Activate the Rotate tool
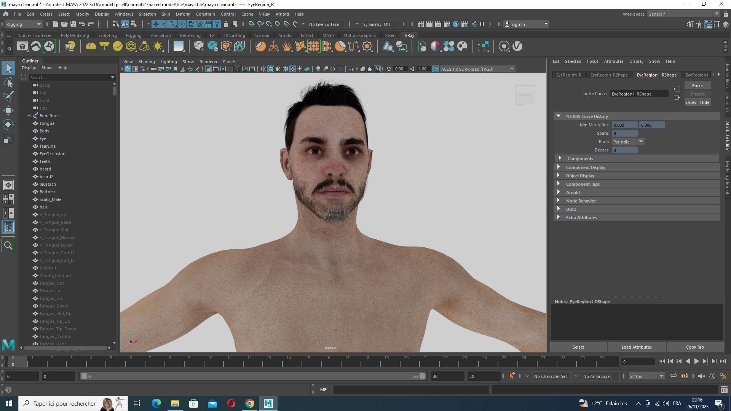Image resolution: width=731 pixels, height=411 pixels. pos(8,124)
